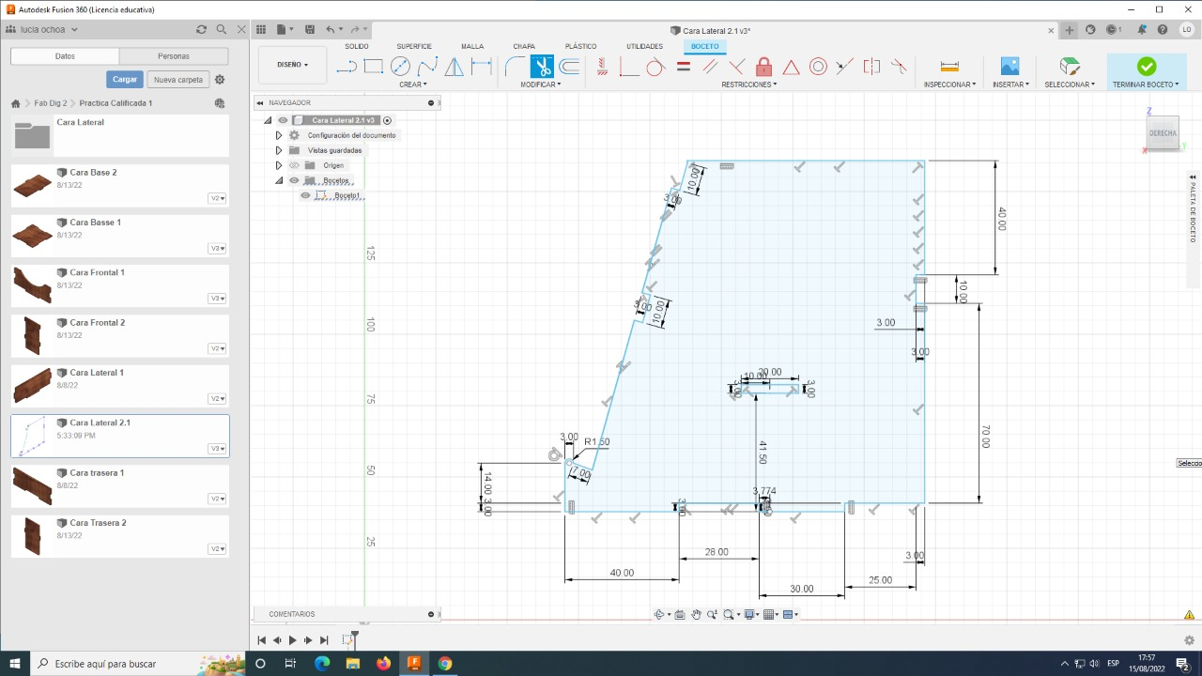This screenshot has height=676, width=1202.
Task: Switch to the MALLA tab
Action: pos(472,46)
